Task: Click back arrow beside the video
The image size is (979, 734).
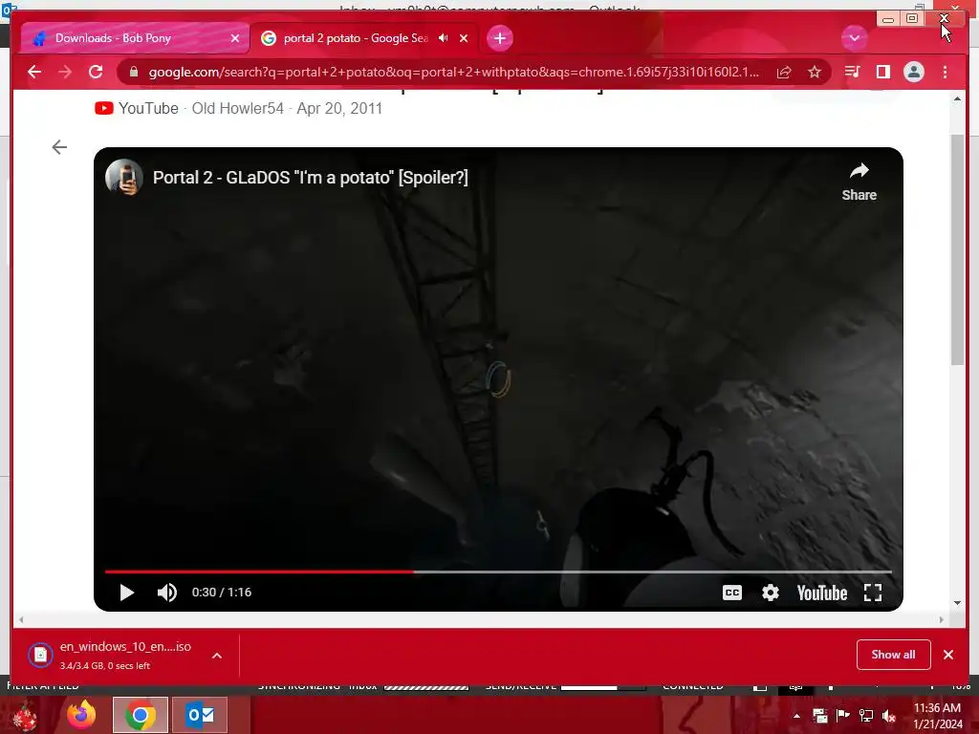Action: [x=59, y=147]
